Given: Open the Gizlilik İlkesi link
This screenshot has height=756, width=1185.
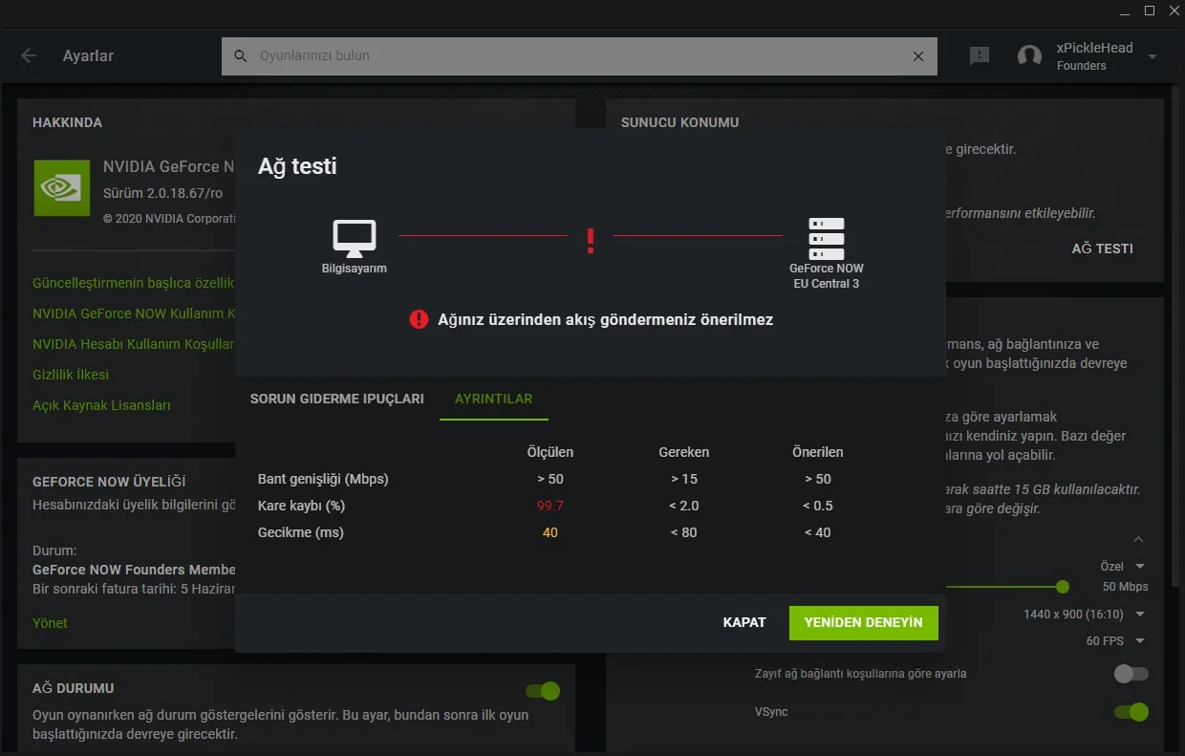Looking at the screenshot, I should pos(71,375).
